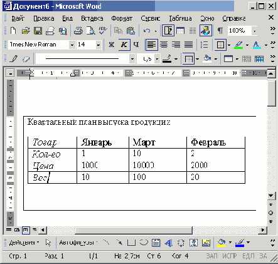278x264 pixels.
Task: Select the Eraser tool in Tables toolbar
Action: coord(26,59)
